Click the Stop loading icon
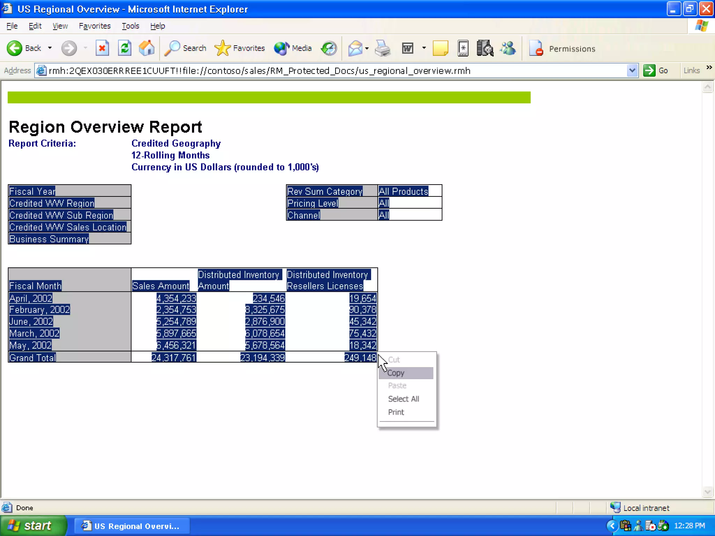Screen dimensions: 715x536 [x=102, y=48]
